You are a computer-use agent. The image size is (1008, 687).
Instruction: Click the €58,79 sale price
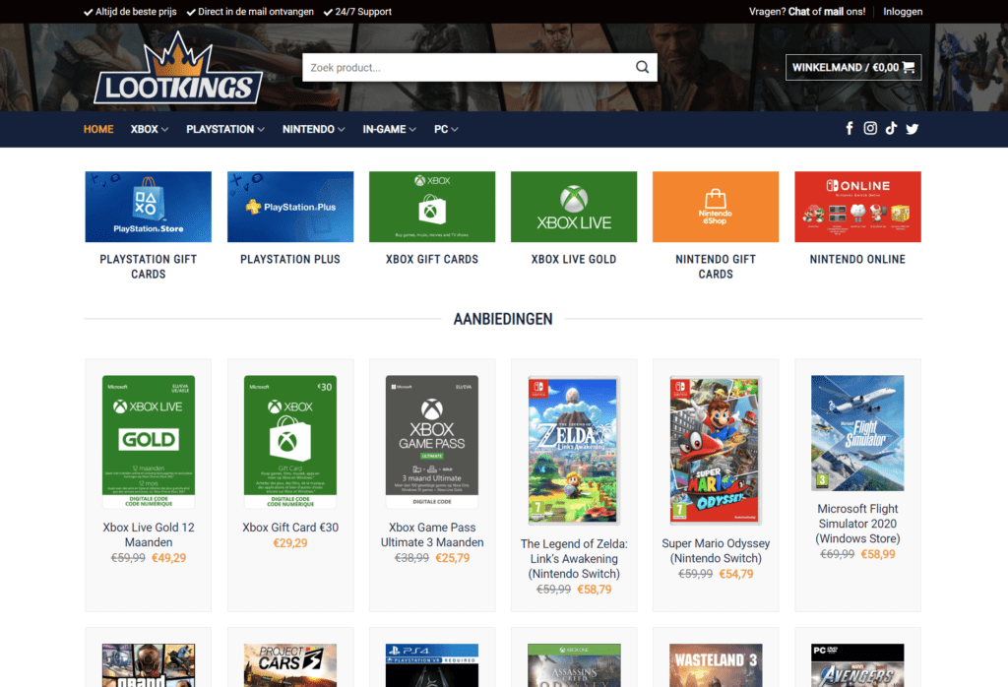594,590
